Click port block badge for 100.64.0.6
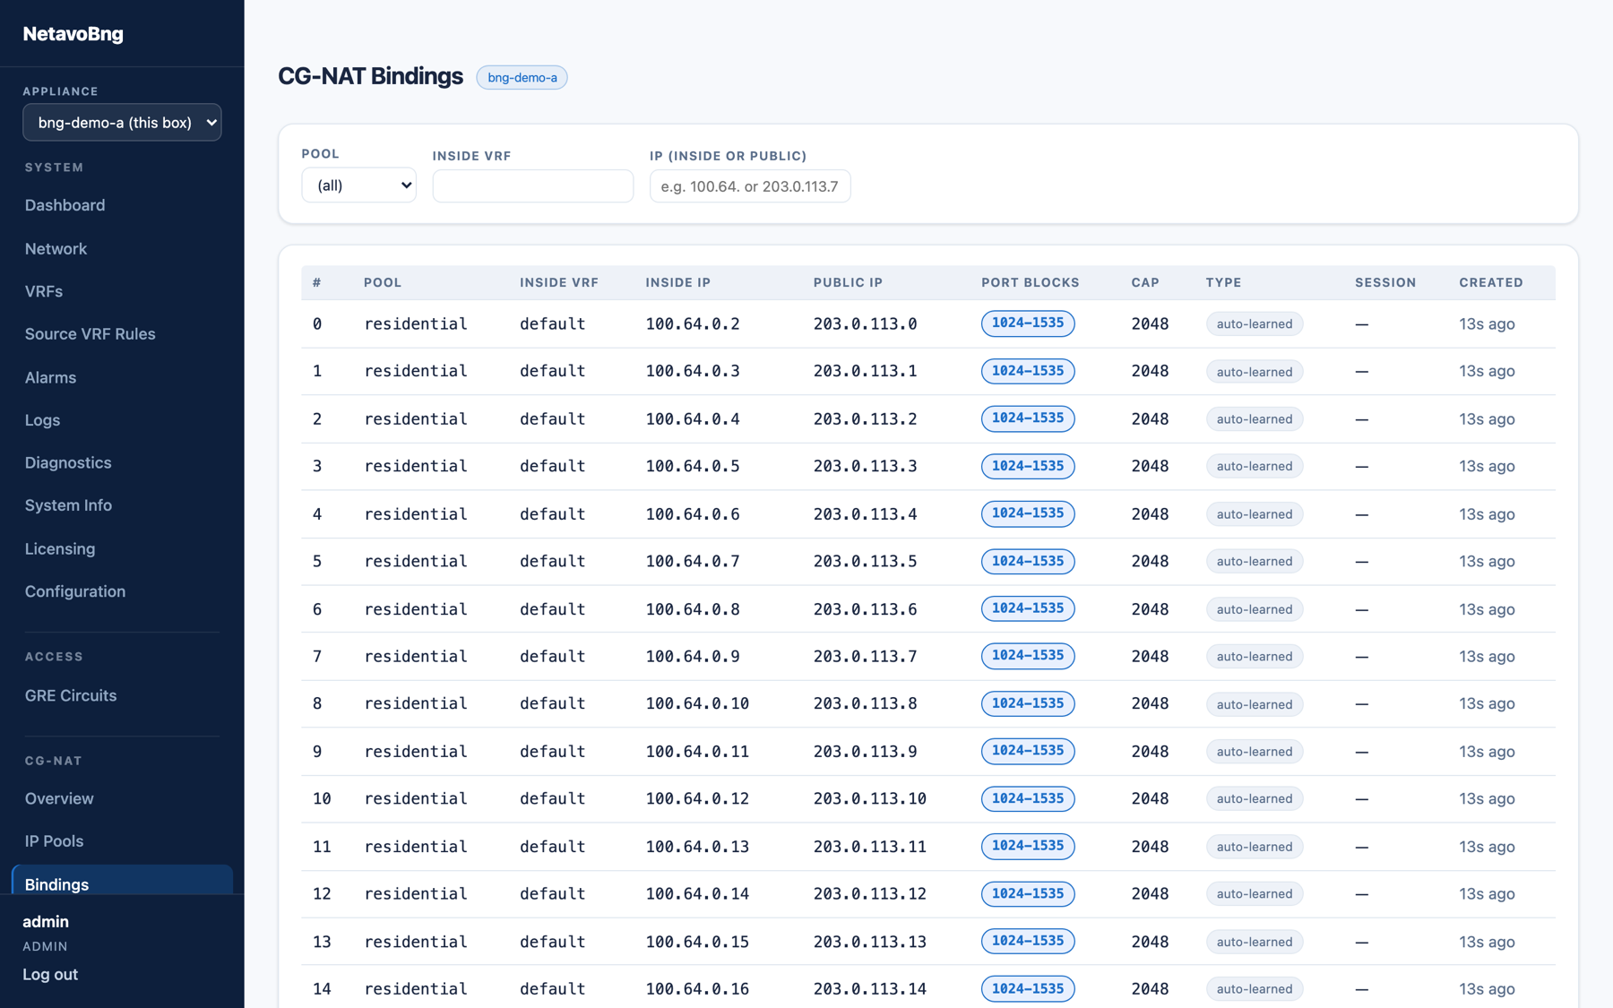This screenshot has width=1613, height=1008. point(1028,513)
